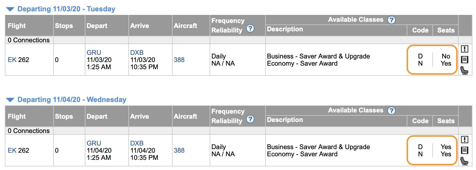Open the Departing 11/03/20 - Tuesday heading link
Image resolution: width=476 pixels, height=170 pixels.
point(66,9)
